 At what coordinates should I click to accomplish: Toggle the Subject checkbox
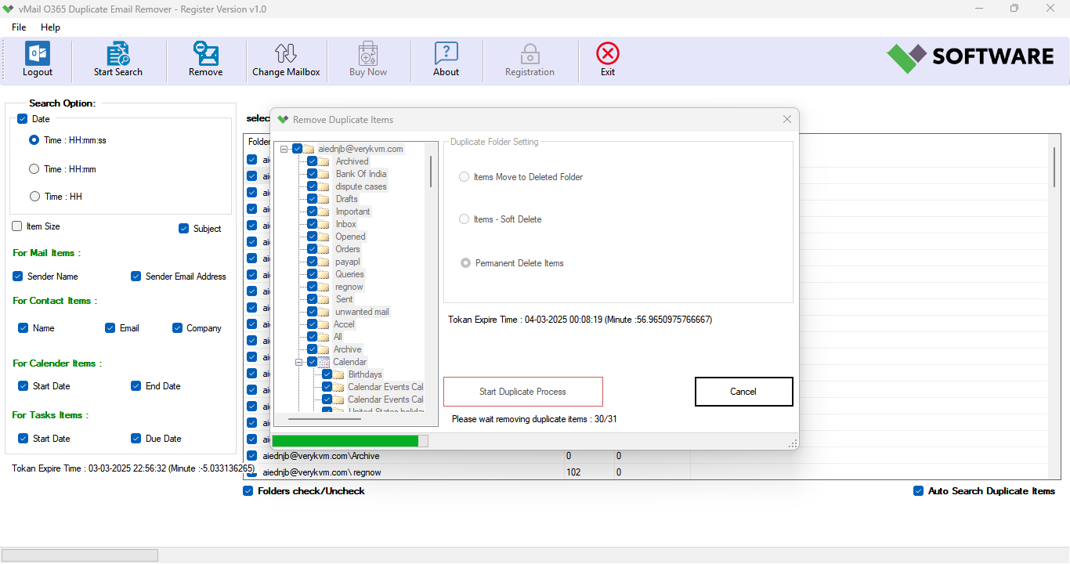[x=183, y=229]
